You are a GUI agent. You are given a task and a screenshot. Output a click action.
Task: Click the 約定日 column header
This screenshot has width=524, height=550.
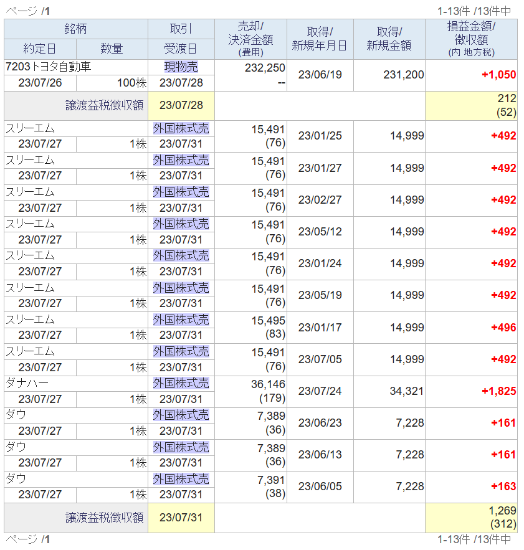coord(40,49)
